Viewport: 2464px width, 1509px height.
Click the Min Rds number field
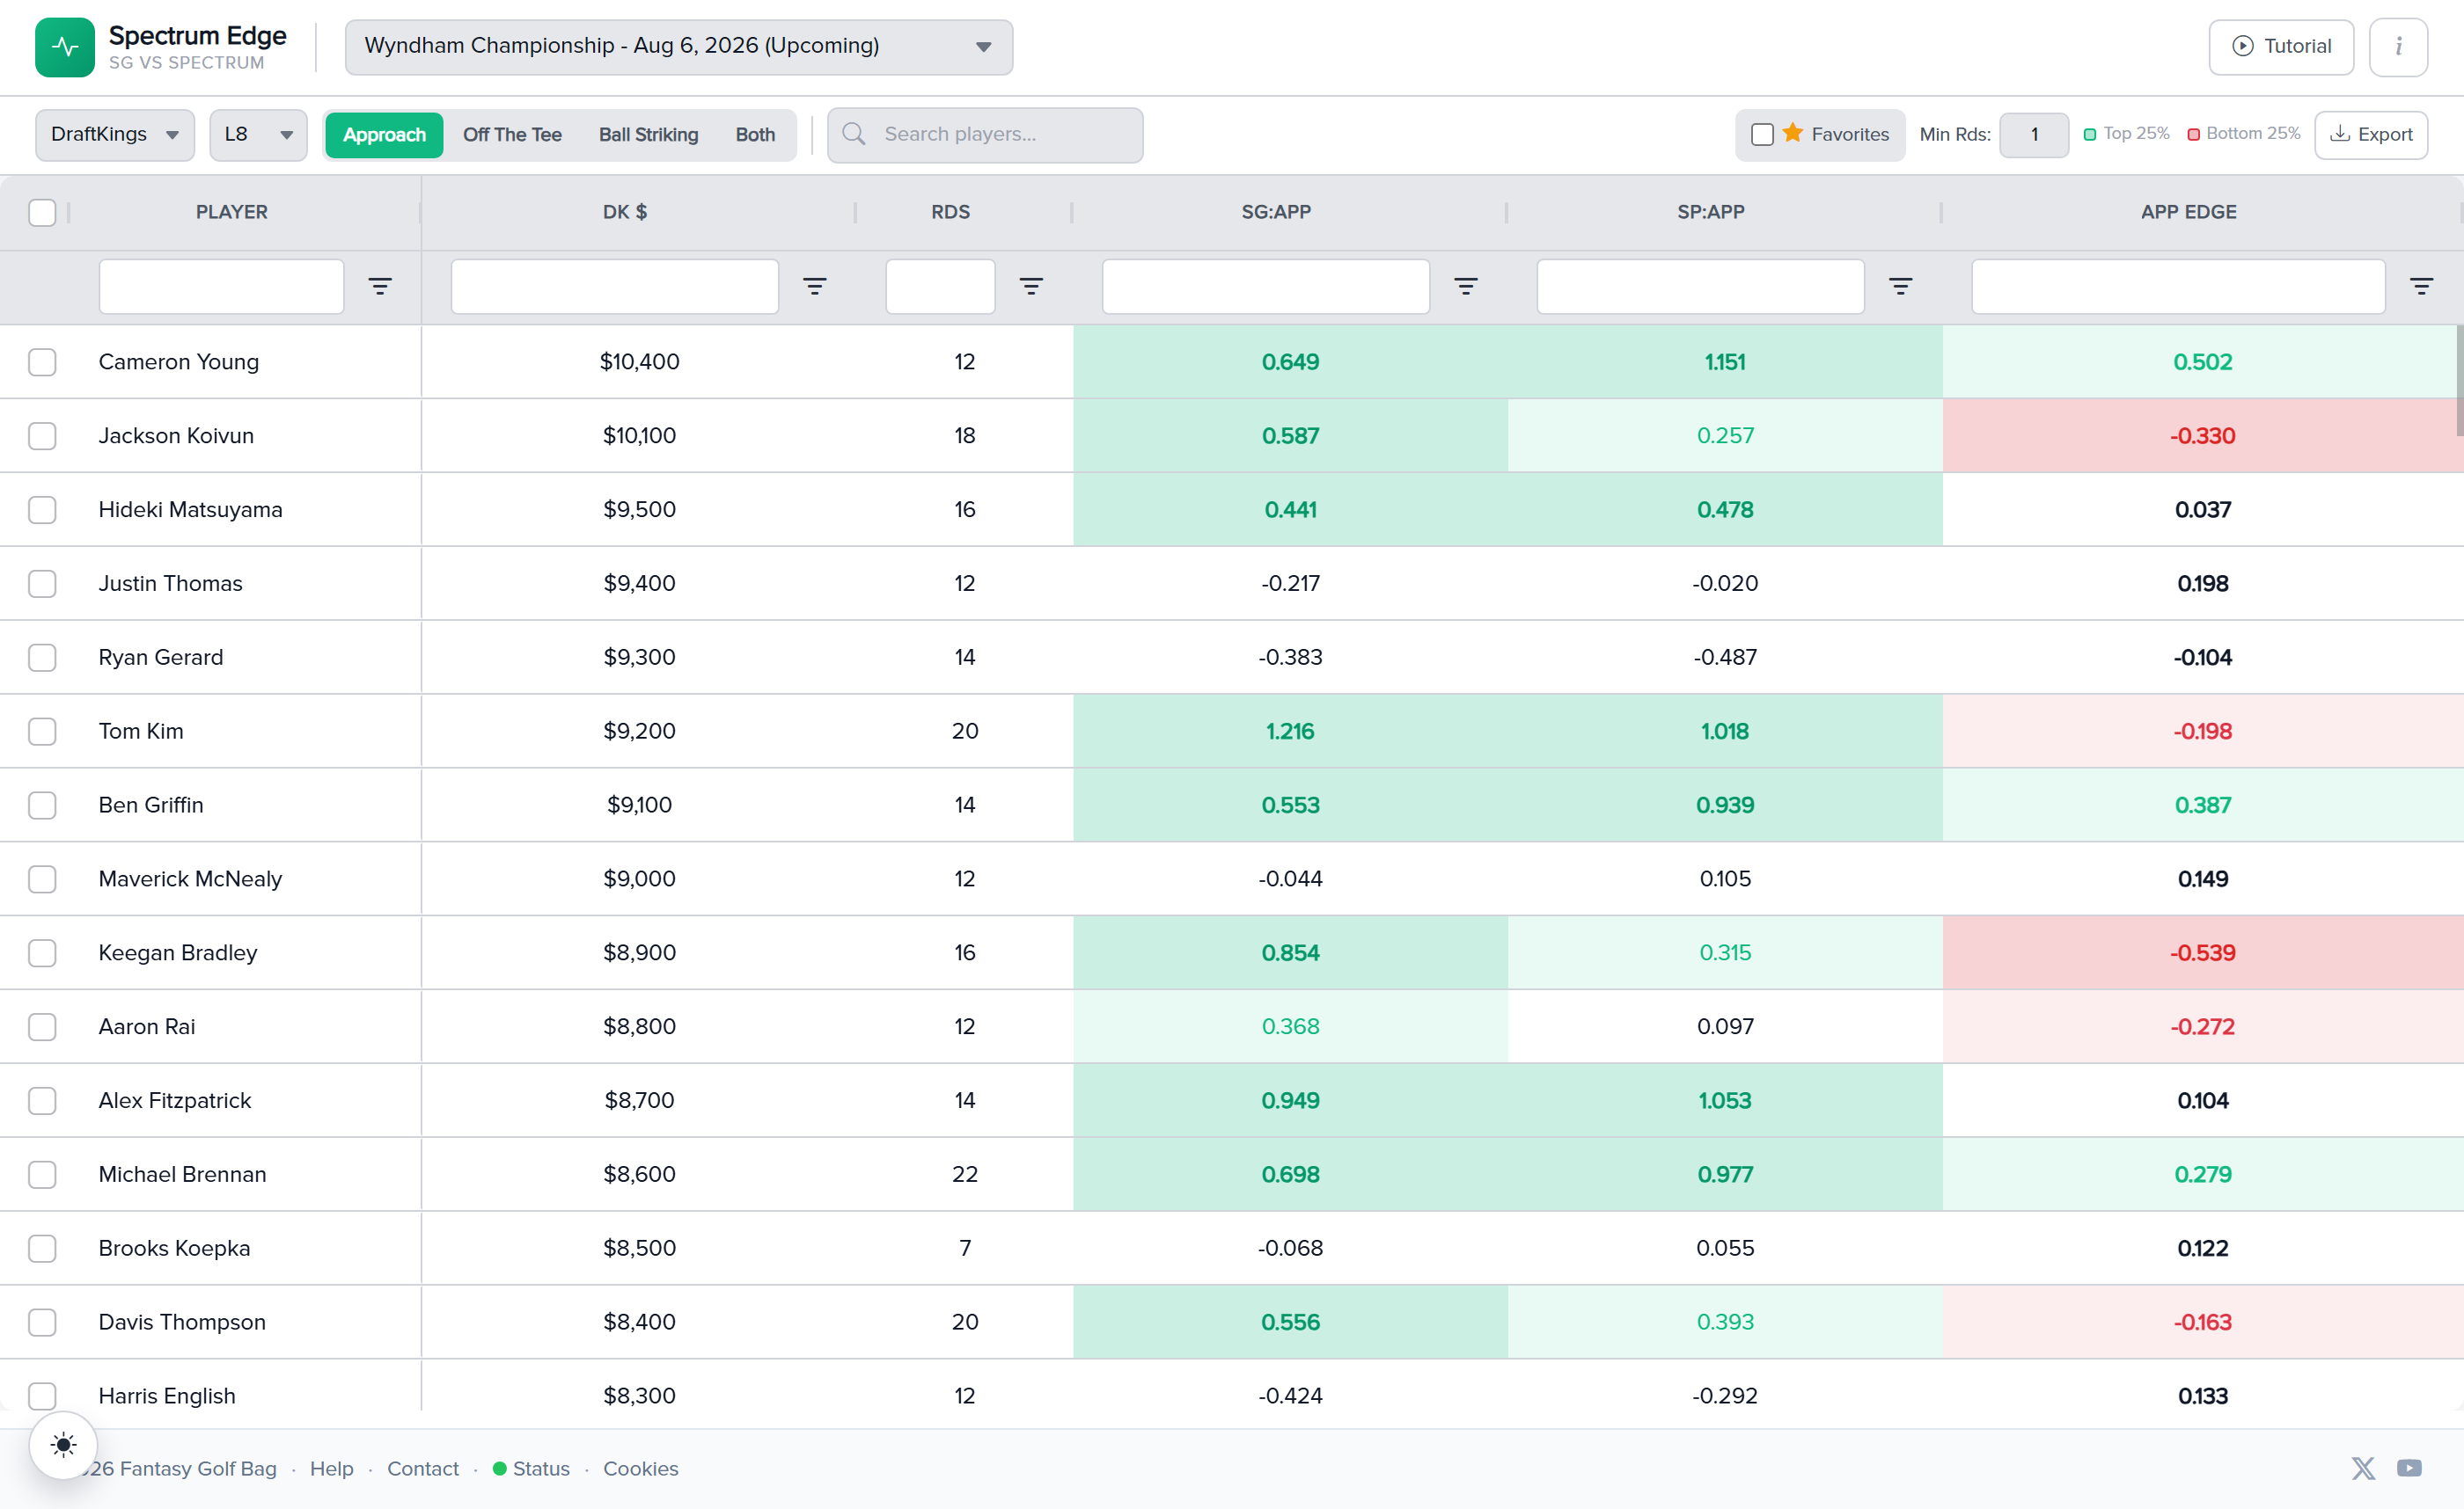2034,135
